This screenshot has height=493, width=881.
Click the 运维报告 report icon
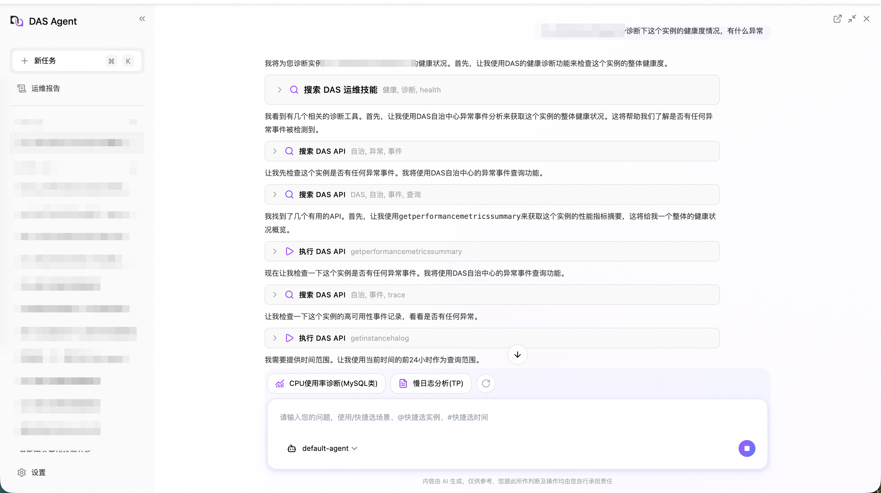[x=22, y=88]
